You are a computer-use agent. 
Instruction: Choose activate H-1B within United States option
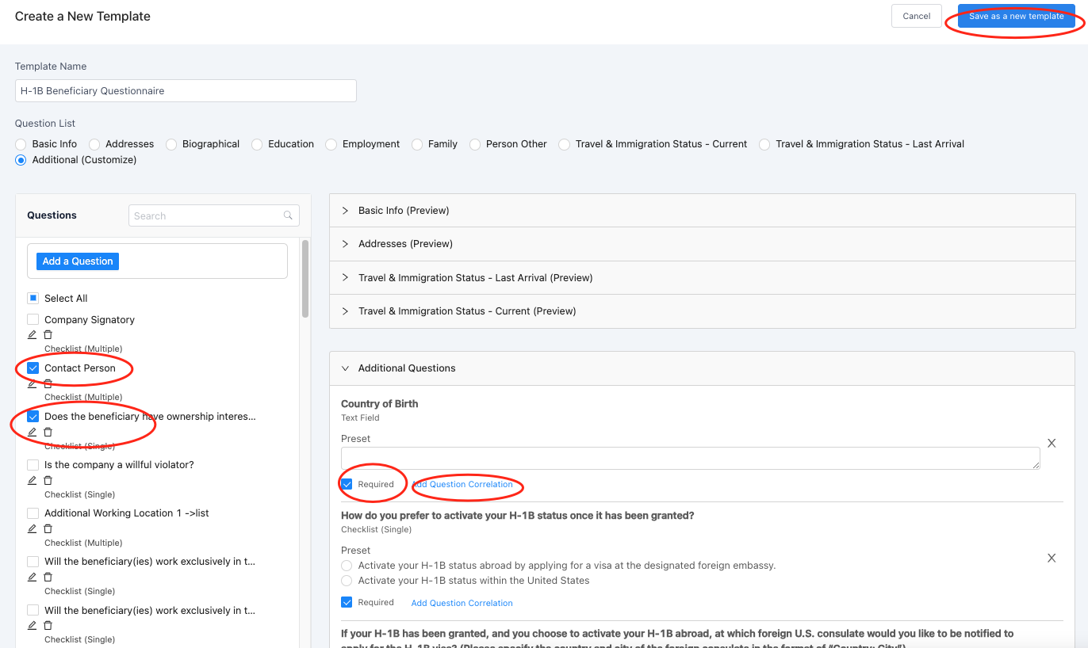pyautogui.click(x=347, y=581)
